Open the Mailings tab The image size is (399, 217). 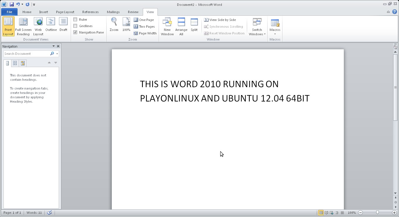tap(113, 12)
